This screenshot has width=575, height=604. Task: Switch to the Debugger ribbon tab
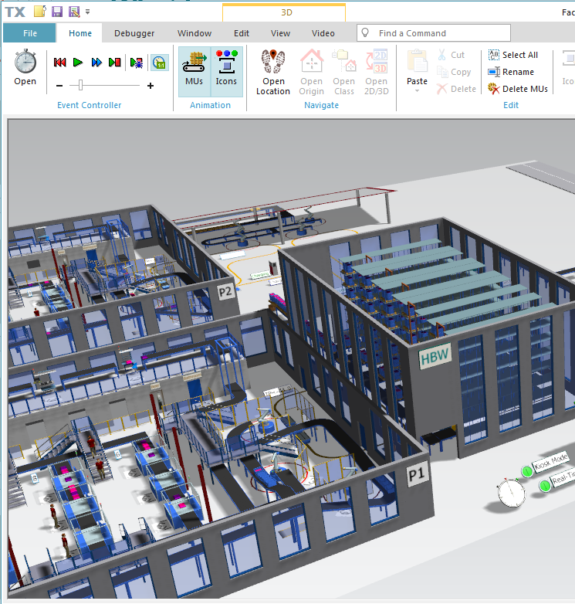point(134,33)
